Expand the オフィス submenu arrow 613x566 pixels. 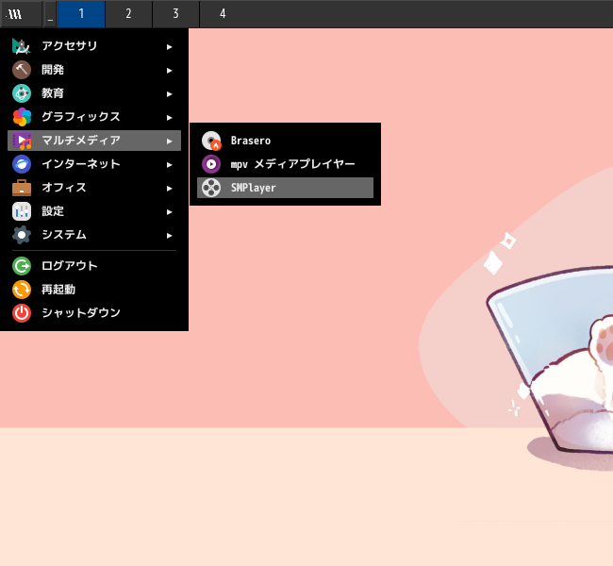point(169,188)
